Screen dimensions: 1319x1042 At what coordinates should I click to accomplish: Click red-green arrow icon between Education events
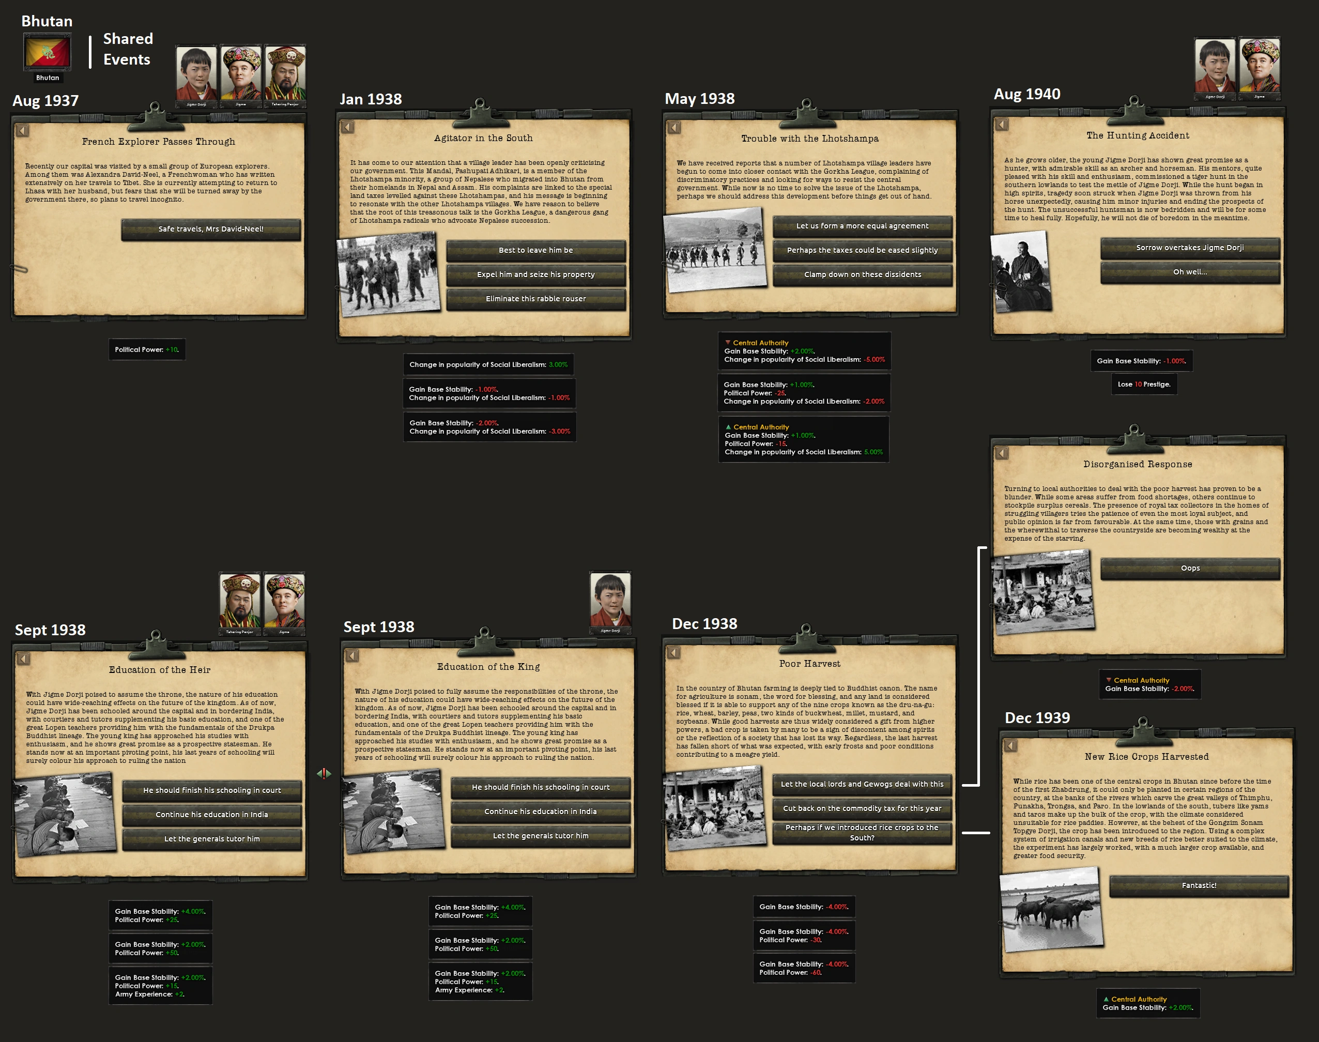click(324, 774)
